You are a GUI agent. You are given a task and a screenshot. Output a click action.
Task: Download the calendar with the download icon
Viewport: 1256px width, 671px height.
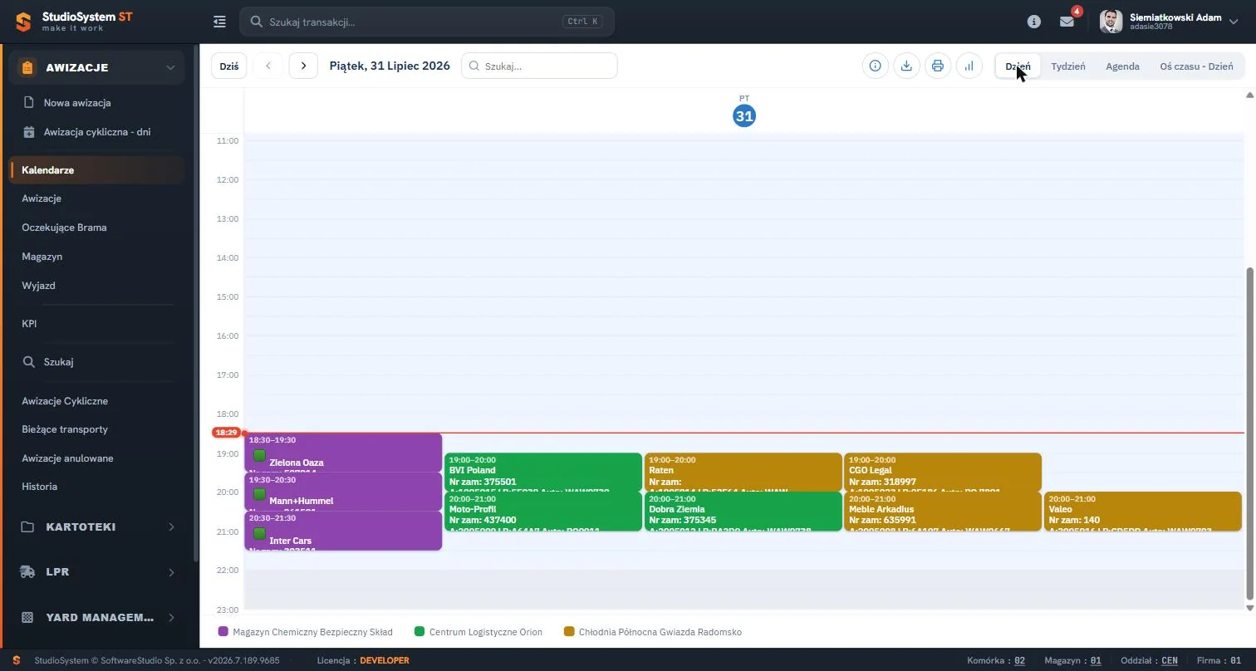click(x=906, y=66)
